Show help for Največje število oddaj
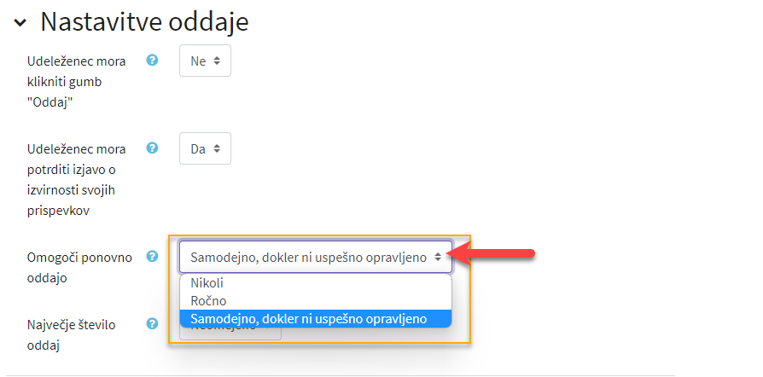This screenshot has height=377, width=763. click(x=152, y=323)
